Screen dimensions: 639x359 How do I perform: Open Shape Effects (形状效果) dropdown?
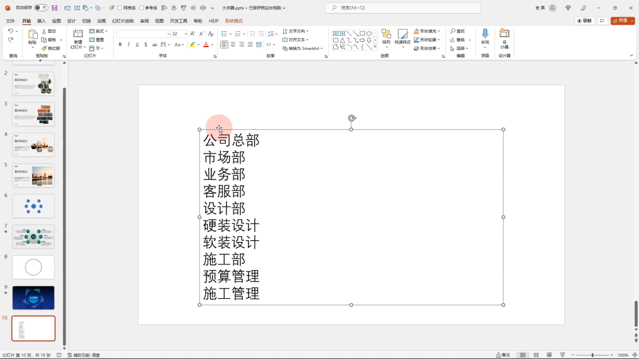point(427,48)
